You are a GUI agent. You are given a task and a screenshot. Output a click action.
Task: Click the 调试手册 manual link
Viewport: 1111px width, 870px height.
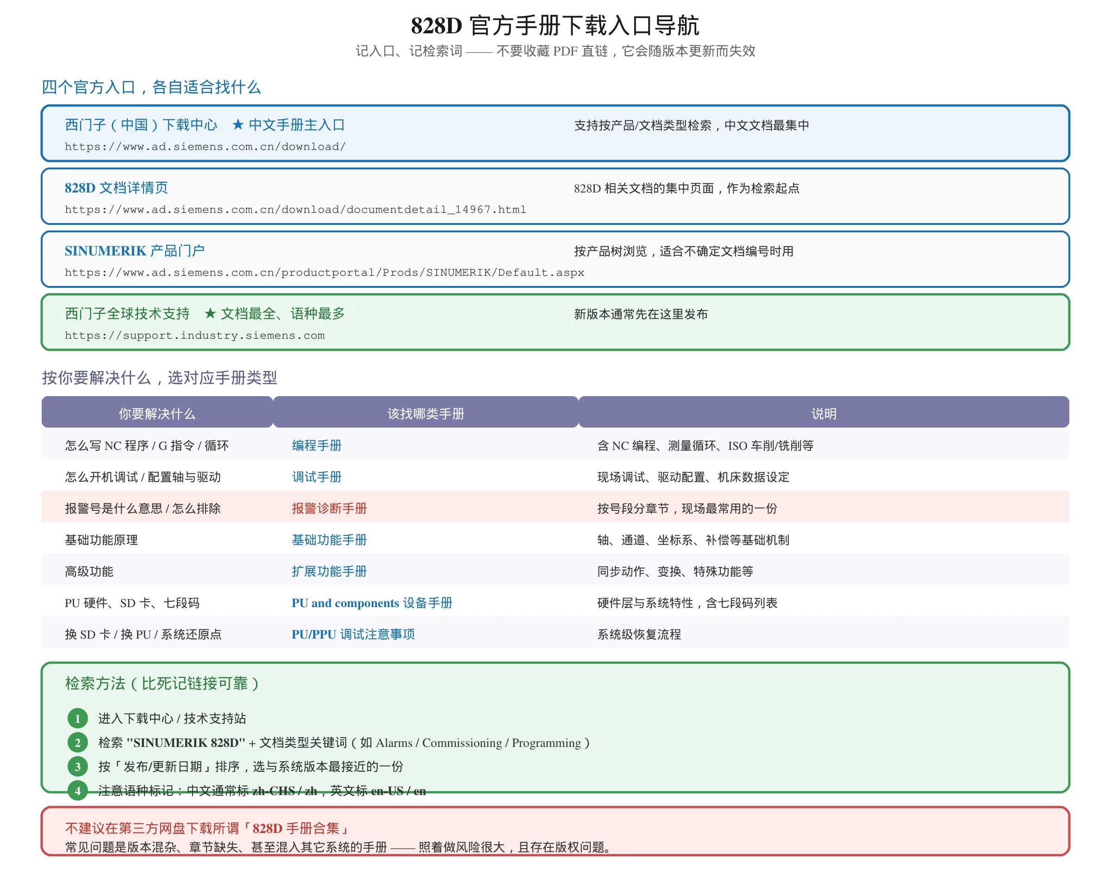(316, 477)
